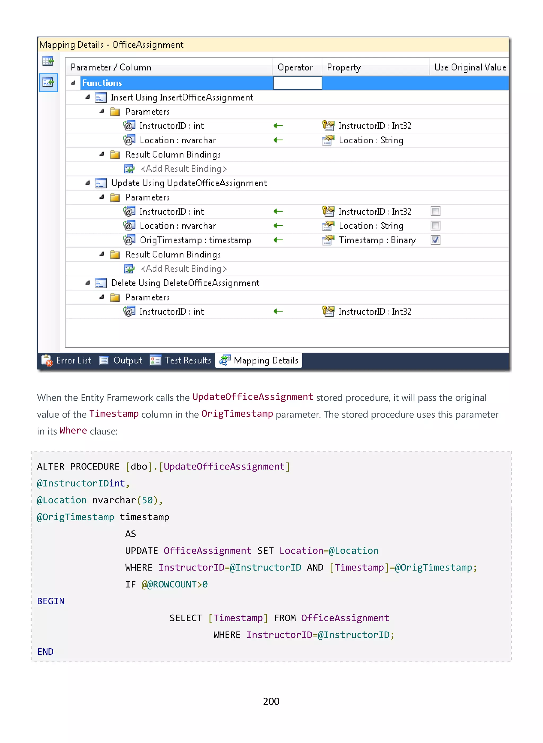The height and width of the screenshot is (743, 543).
Task: Click the Operator column header
Action: [x=297, y=67]
